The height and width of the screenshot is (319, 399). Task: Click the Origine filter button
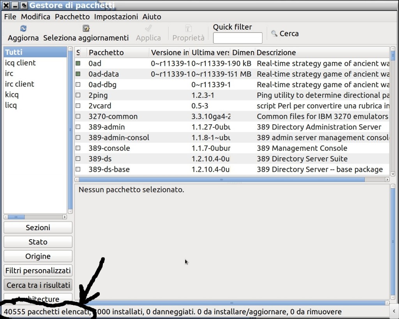(x=38, y=256)
